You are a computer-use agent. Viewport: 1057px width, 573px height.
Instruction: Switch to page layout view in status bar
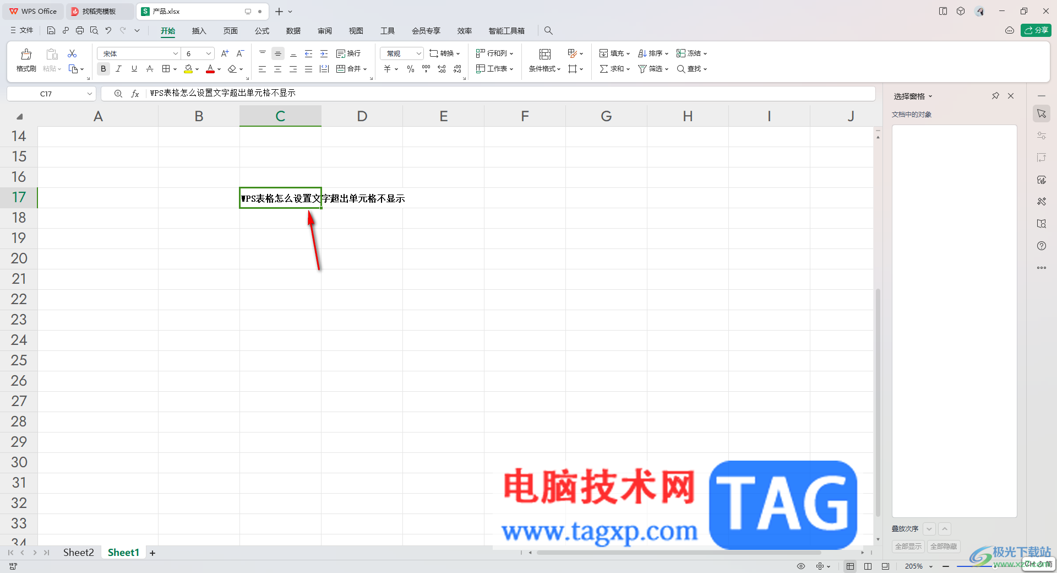[868, 566]
